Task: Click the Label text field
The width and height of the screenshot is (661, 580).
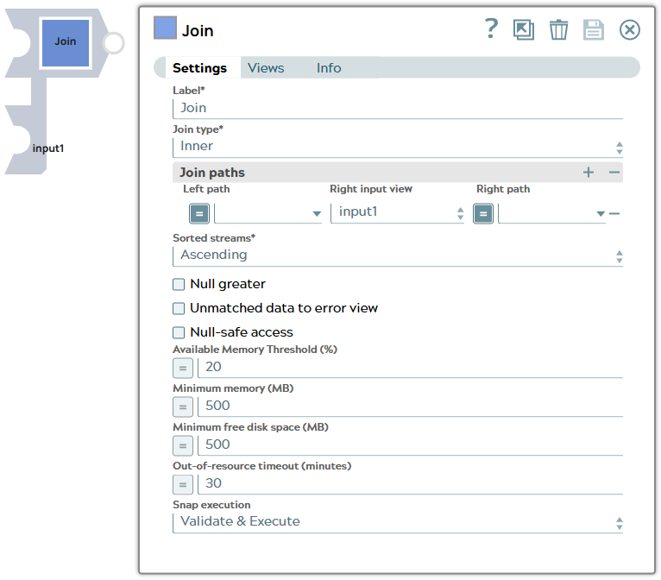Action: (x=397, y=108)
